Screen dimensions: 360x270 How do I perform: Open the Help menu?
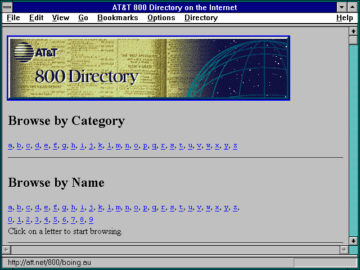(x=345, y=17)
